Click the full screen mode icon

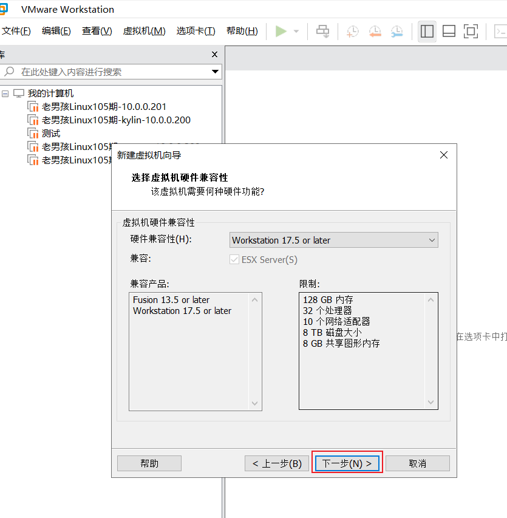coord(471,32)
